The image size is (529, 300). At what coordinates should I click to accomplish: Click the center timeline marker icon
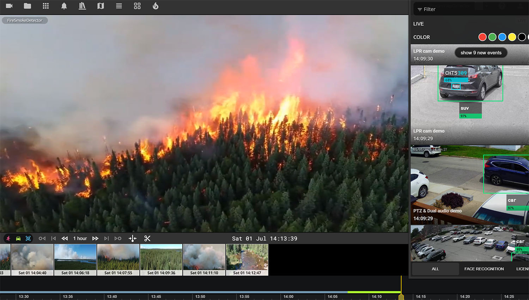coord(133,238)
